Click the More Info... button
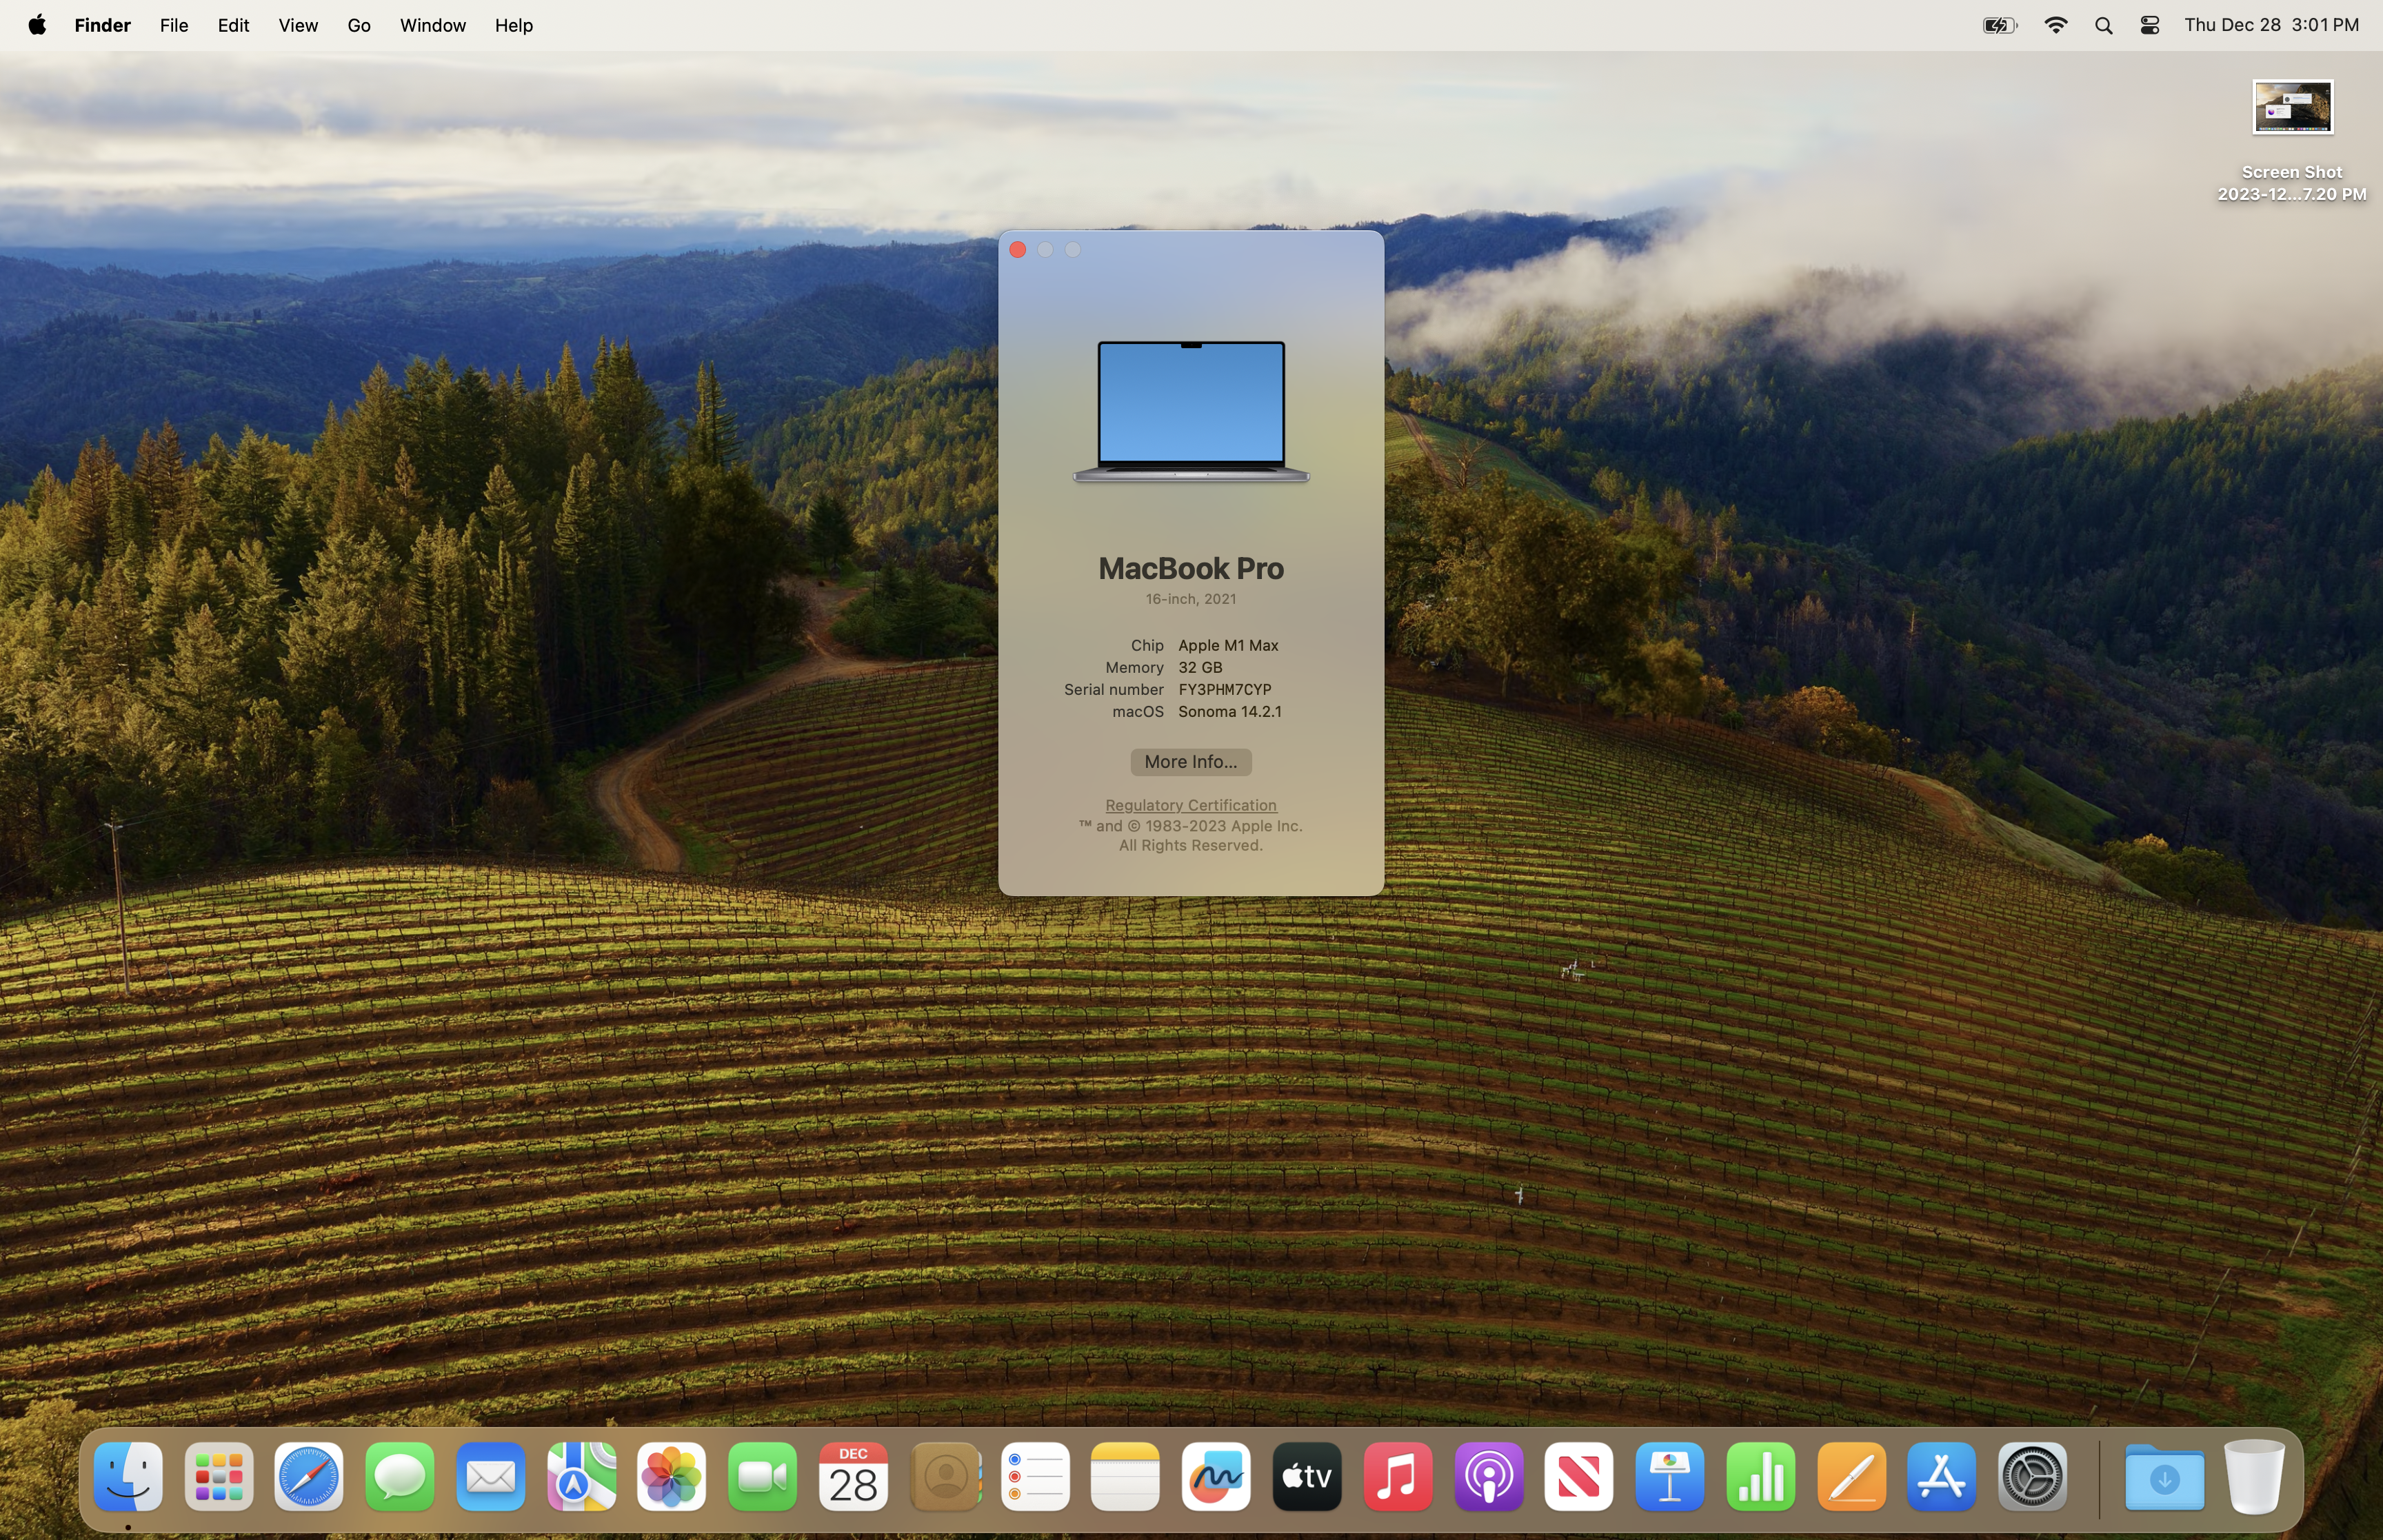The width and height of the screenshot is (2383, 1540). (x=1190, y=762)
